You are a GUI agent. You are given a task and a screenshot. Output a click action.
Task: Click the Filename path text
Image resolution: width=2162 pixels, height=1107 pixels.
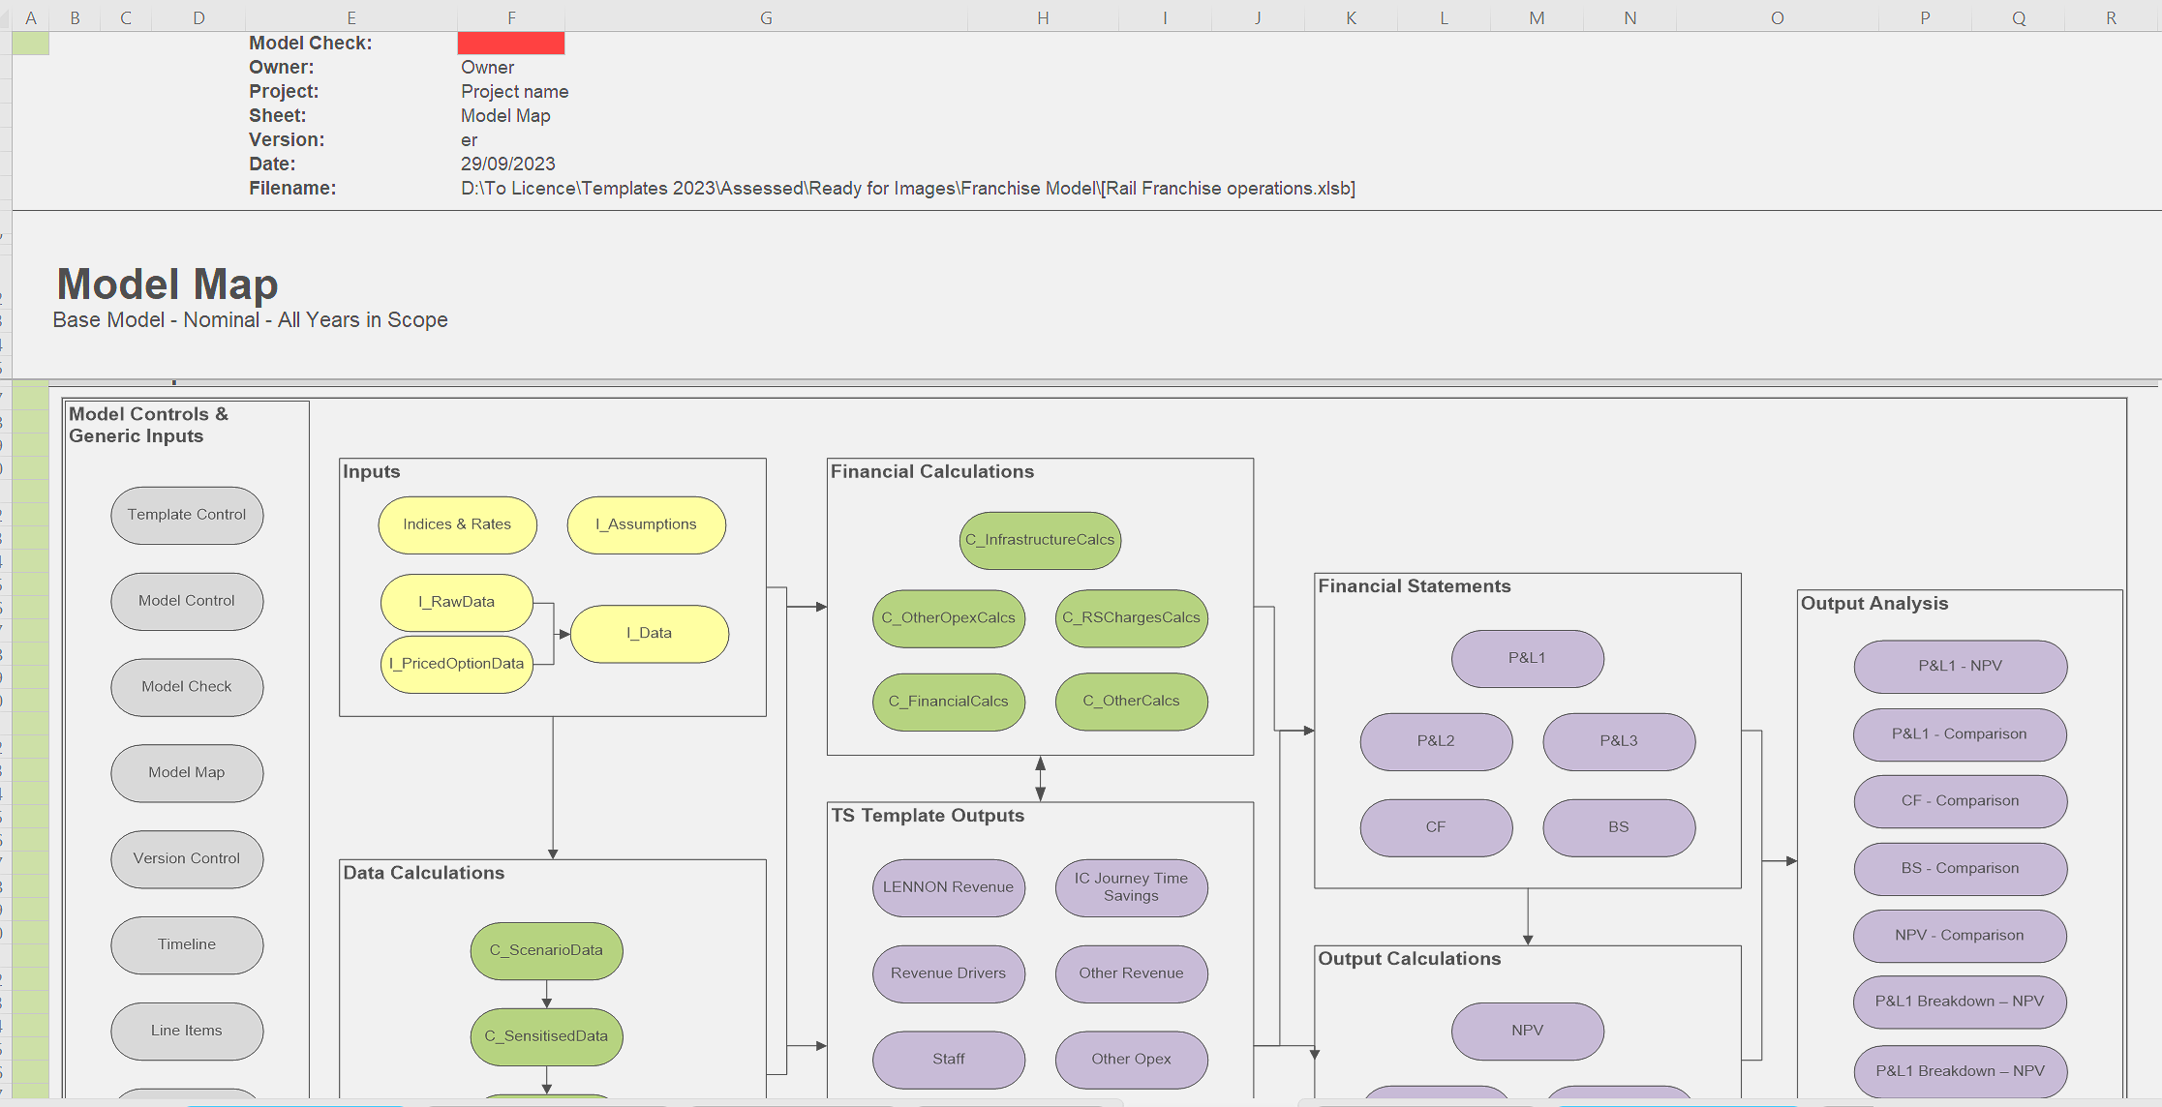pyautogui.click(x=908, y=189)
